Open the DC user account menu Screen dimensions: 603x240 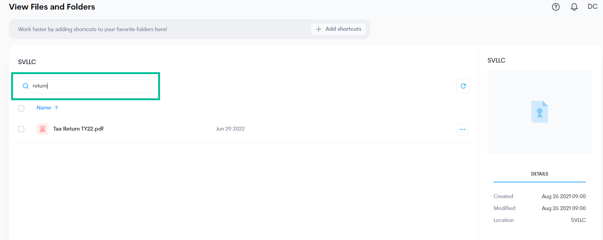point(592,7)
